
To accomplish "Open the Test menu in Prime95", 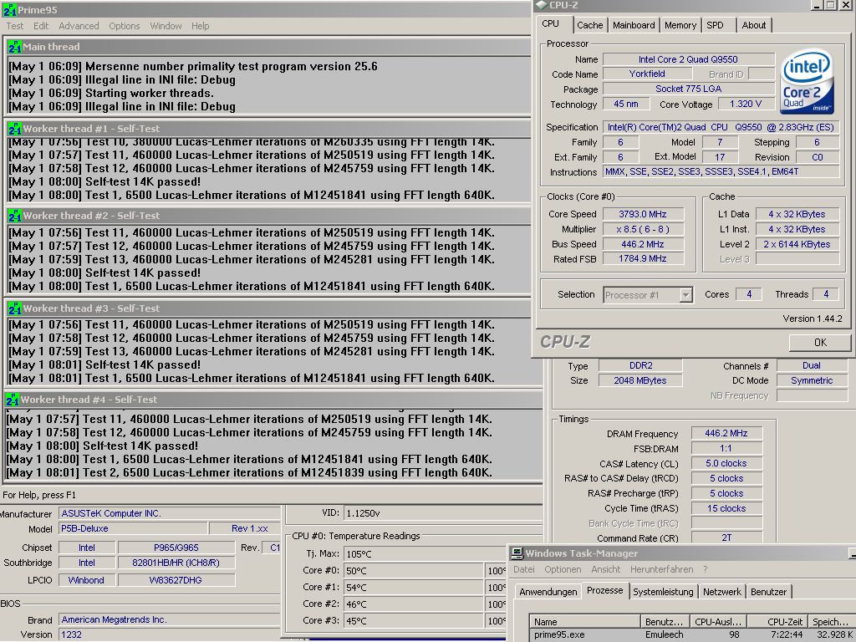I will 15,26.
